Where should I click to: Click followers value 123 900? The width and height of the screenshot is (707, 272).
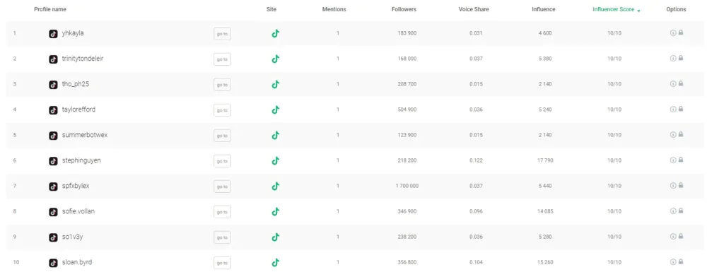tap(407, 135)
